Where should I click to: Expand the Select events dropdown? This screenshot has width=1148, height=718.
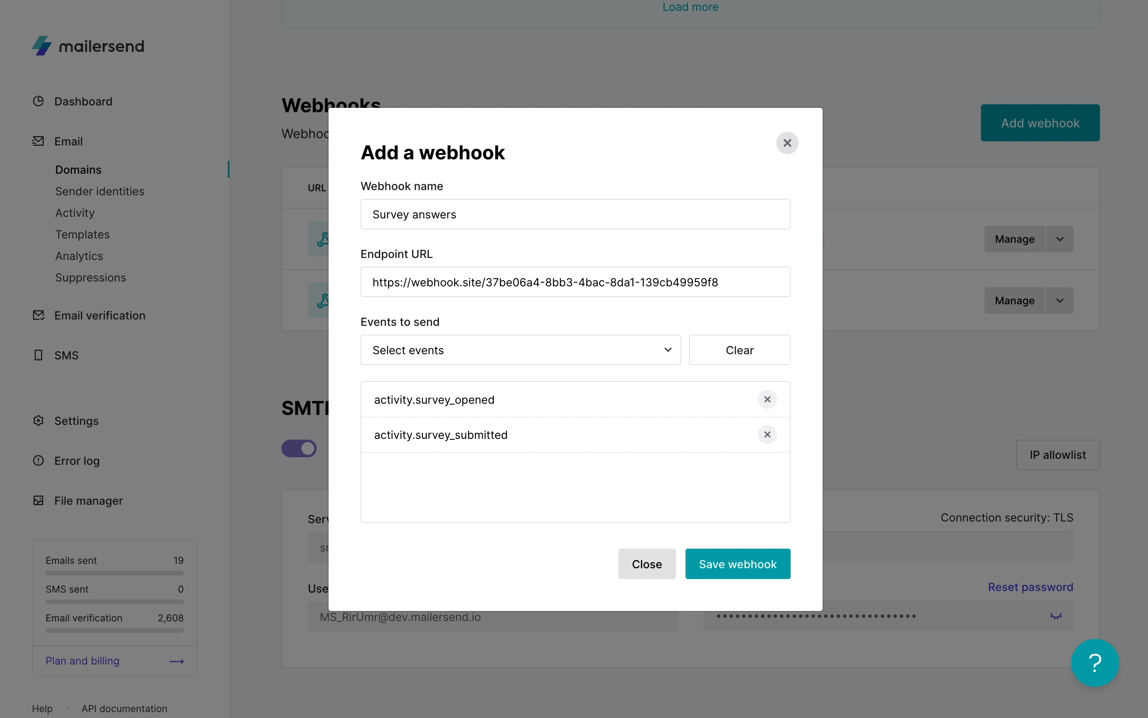[x=520, y=350]
